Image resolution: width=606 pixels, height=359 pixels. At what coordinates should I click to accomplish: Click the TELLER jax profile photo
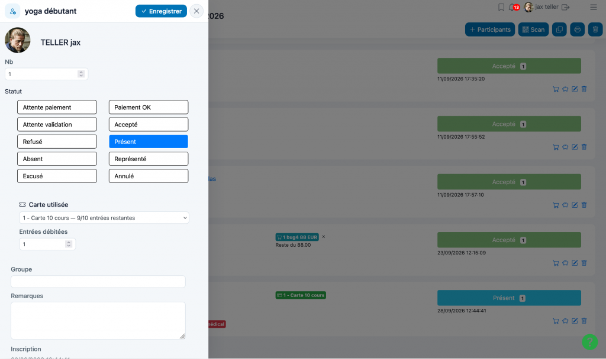point(17,40)
